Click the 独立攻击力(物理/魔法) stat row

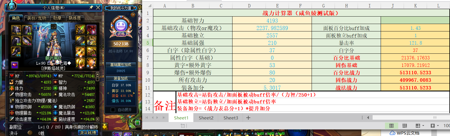click(52, 101)
